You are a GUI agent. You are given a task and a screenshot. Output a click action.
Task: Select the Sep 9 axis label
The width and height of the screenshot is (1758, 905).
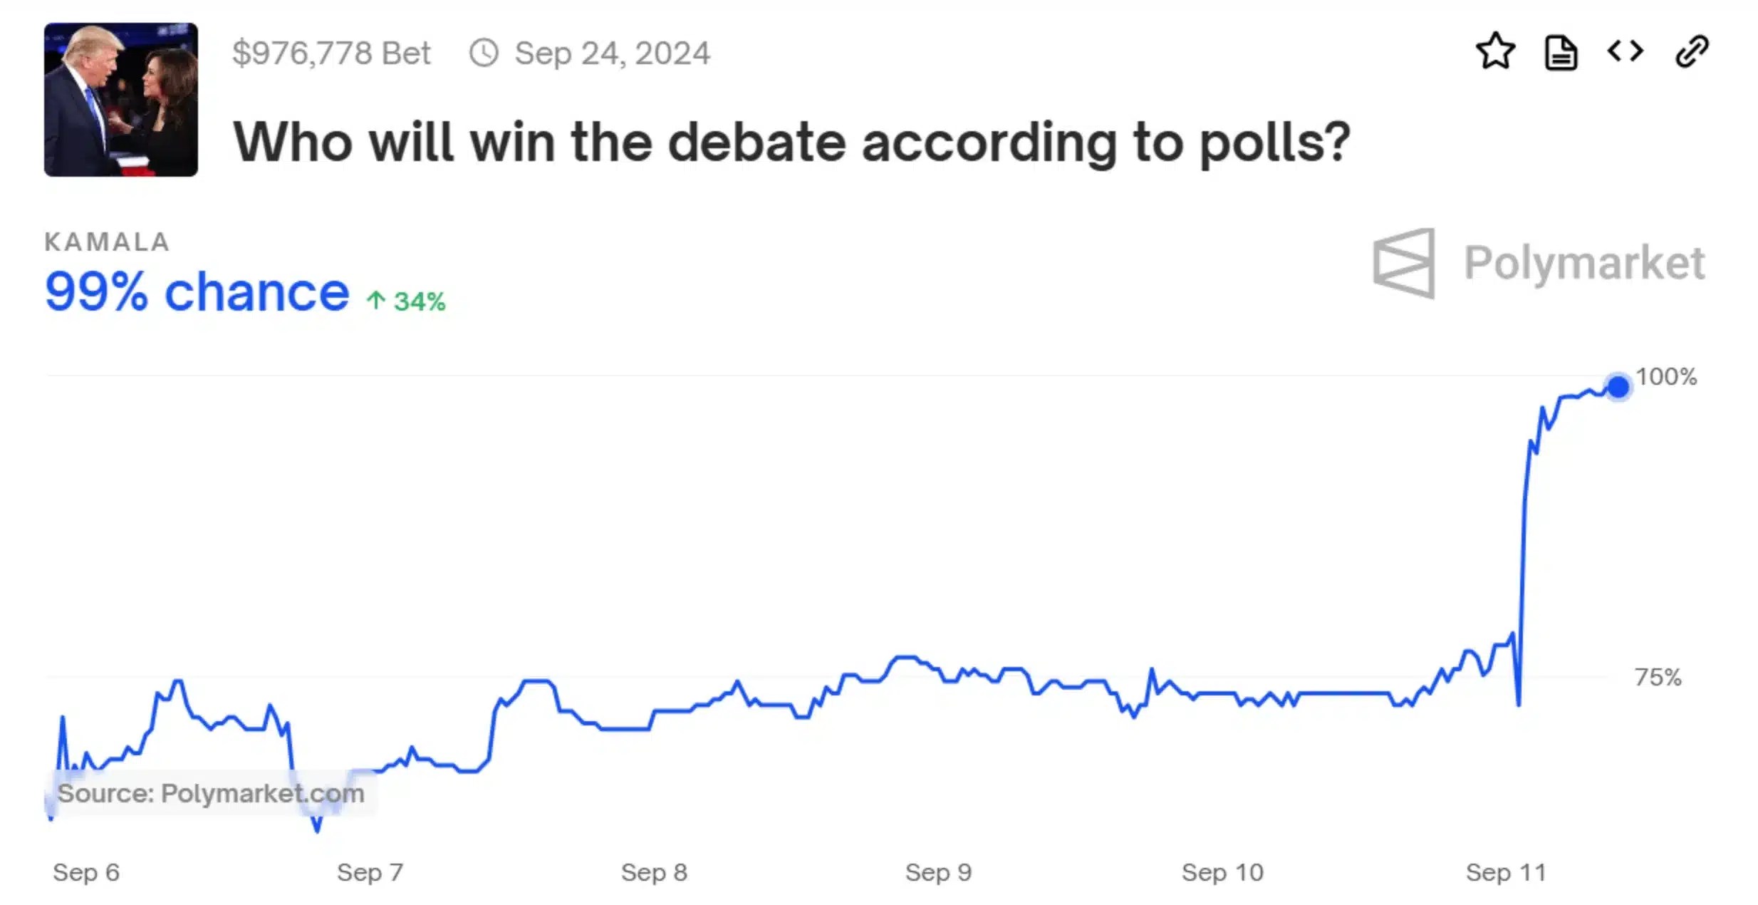tap(938, 872)
